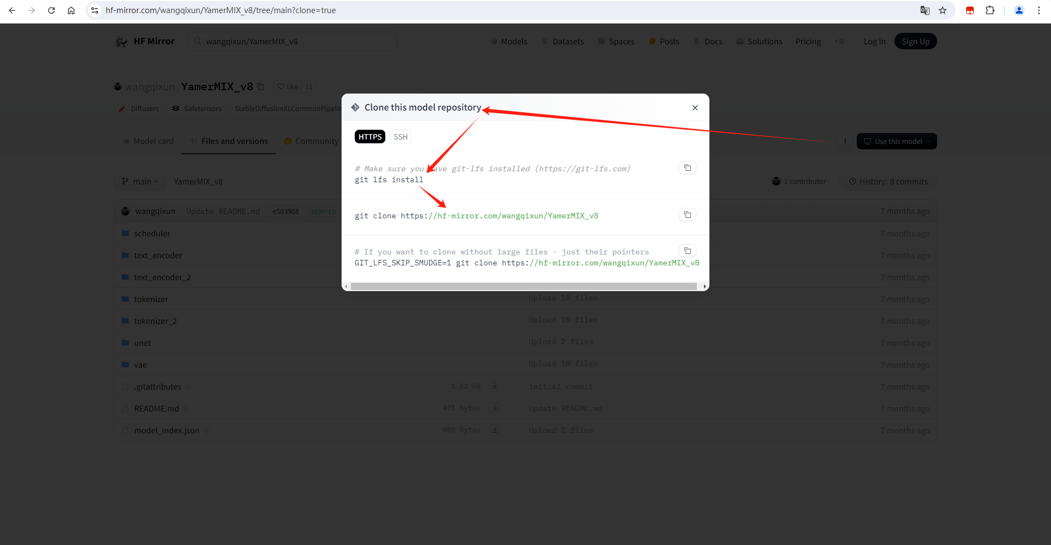The width and height of the screenshot is (1051, 545).
Task: Close the clone repository dialog
Action: click(695, 108)
